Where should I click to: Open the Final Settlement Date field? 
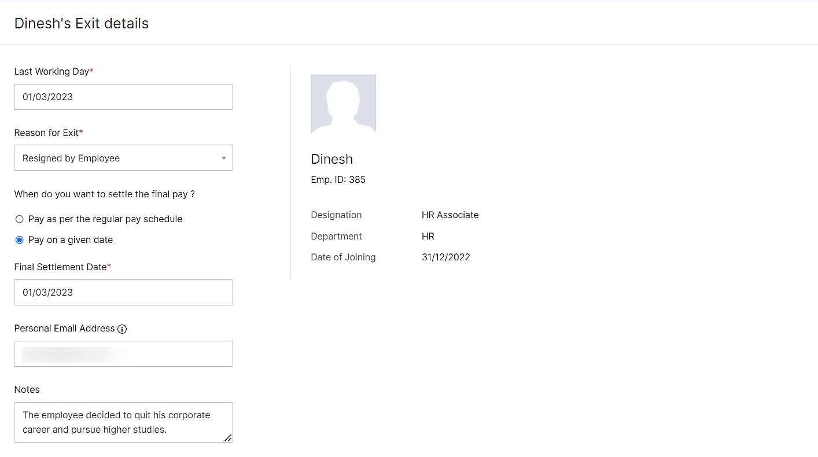pyautogui.click(x=123, y=293)
